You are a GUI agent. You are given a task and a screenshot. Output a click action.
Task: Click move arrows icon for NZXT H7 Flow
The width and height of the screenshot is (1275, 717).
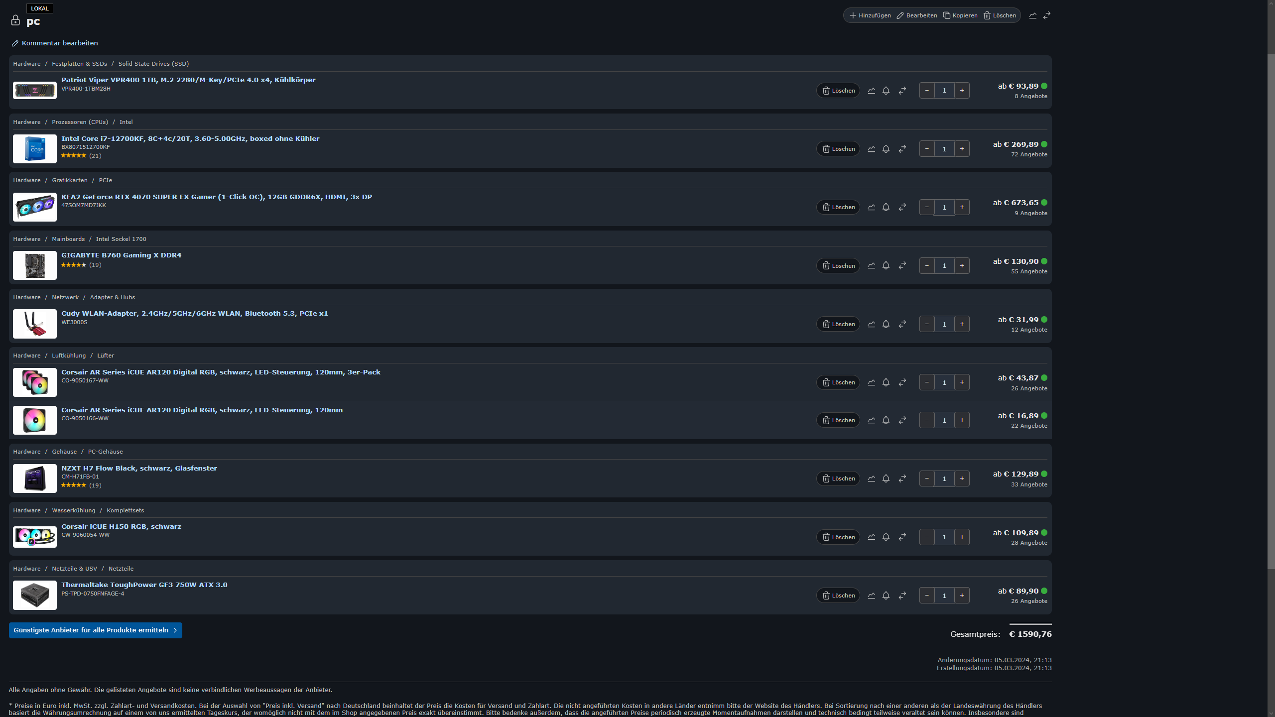902,478
